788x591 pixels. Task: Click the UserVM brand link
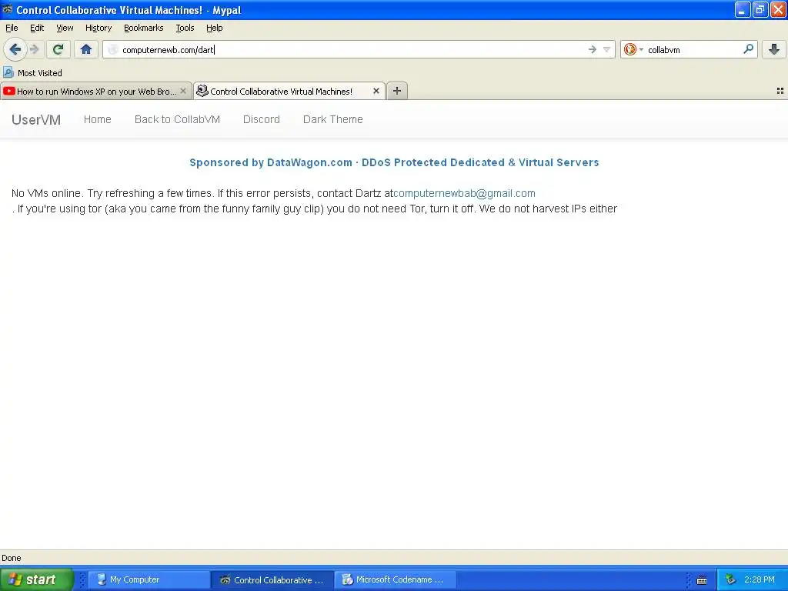(36, 119)
